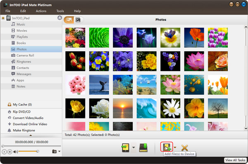
Task: Select the lone tree photo
Action: (x=218, y=109)
